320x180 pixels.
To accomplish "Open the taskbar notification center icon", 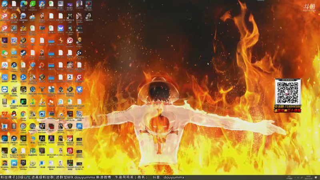I will pos(316,178).
